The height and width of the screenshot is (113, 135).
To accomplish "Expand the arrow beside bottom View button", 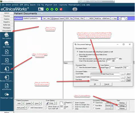I will click(40, 103).
